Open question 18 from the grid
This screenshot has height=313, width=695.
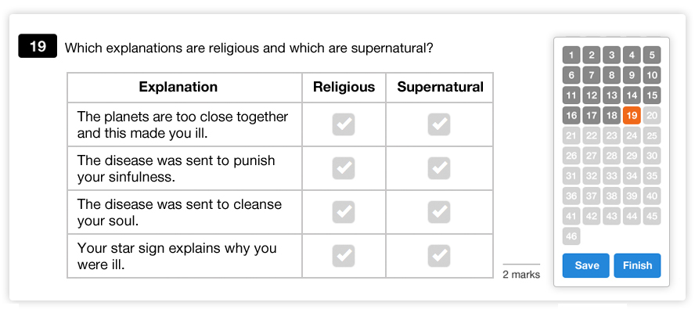tap(612, 115)
